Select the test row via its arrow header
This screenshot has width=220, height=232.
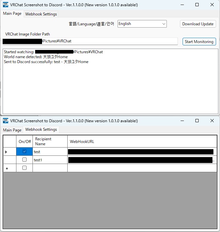[10, 152]
